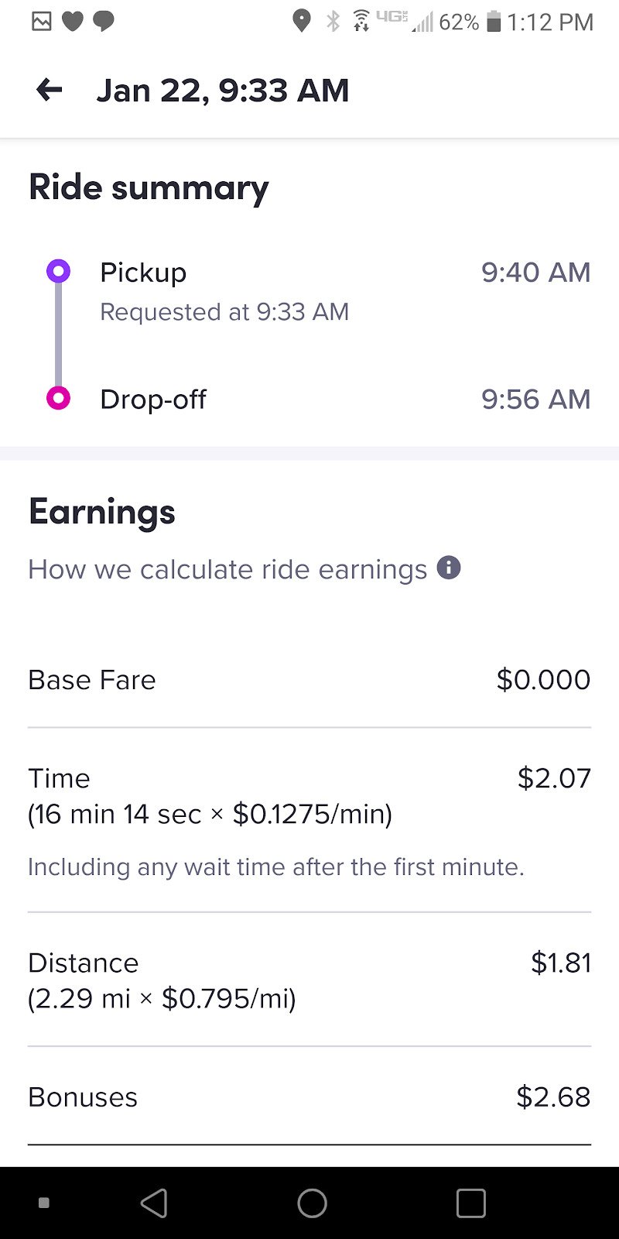Tap the Bonuses amount $2.68
Screen dimensions: 619x1239
[553, 1097]
